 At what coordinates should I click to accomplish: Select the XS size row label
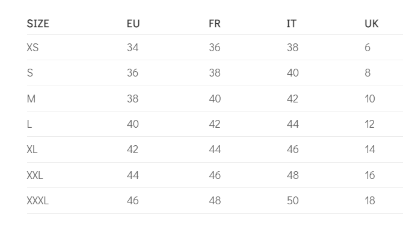(x=32, y=48)
